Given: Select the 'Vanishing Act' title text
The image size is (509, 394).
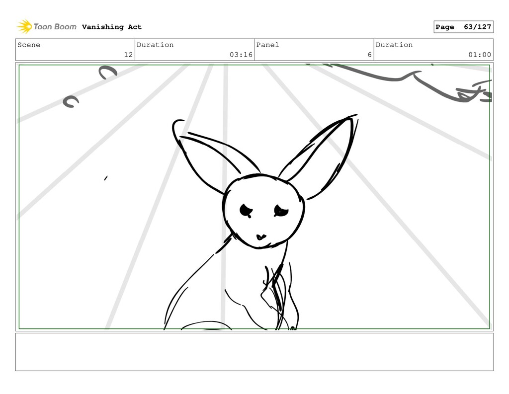Looking at the screenshot, I should pos(112,27).
